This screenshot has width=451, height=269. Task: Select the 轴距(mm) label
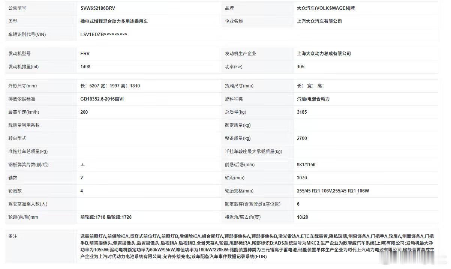click(234, 178)
